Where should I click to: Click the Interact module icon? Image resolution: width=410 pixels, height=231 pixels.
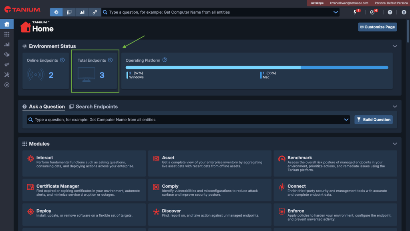(x=30, y=159)
